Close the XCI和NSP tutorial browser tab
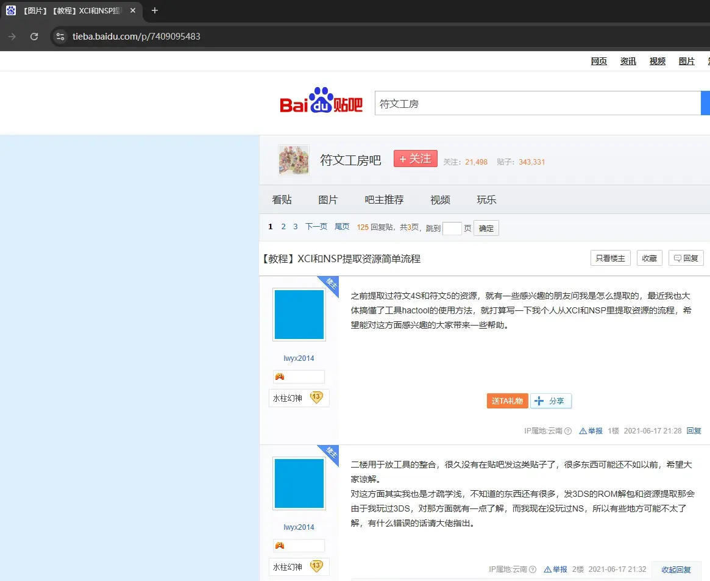710x581 pixels. point(133,10)
